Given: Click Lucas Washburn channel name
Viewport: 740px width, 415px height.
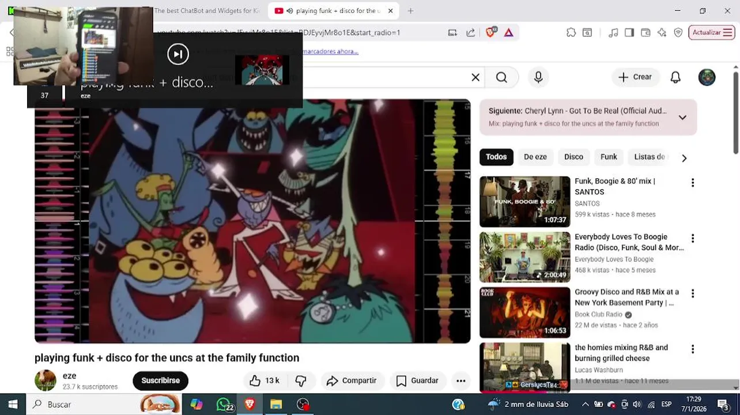Looking at the screenshot, I should pyautogui.click(x=599, y=370).
